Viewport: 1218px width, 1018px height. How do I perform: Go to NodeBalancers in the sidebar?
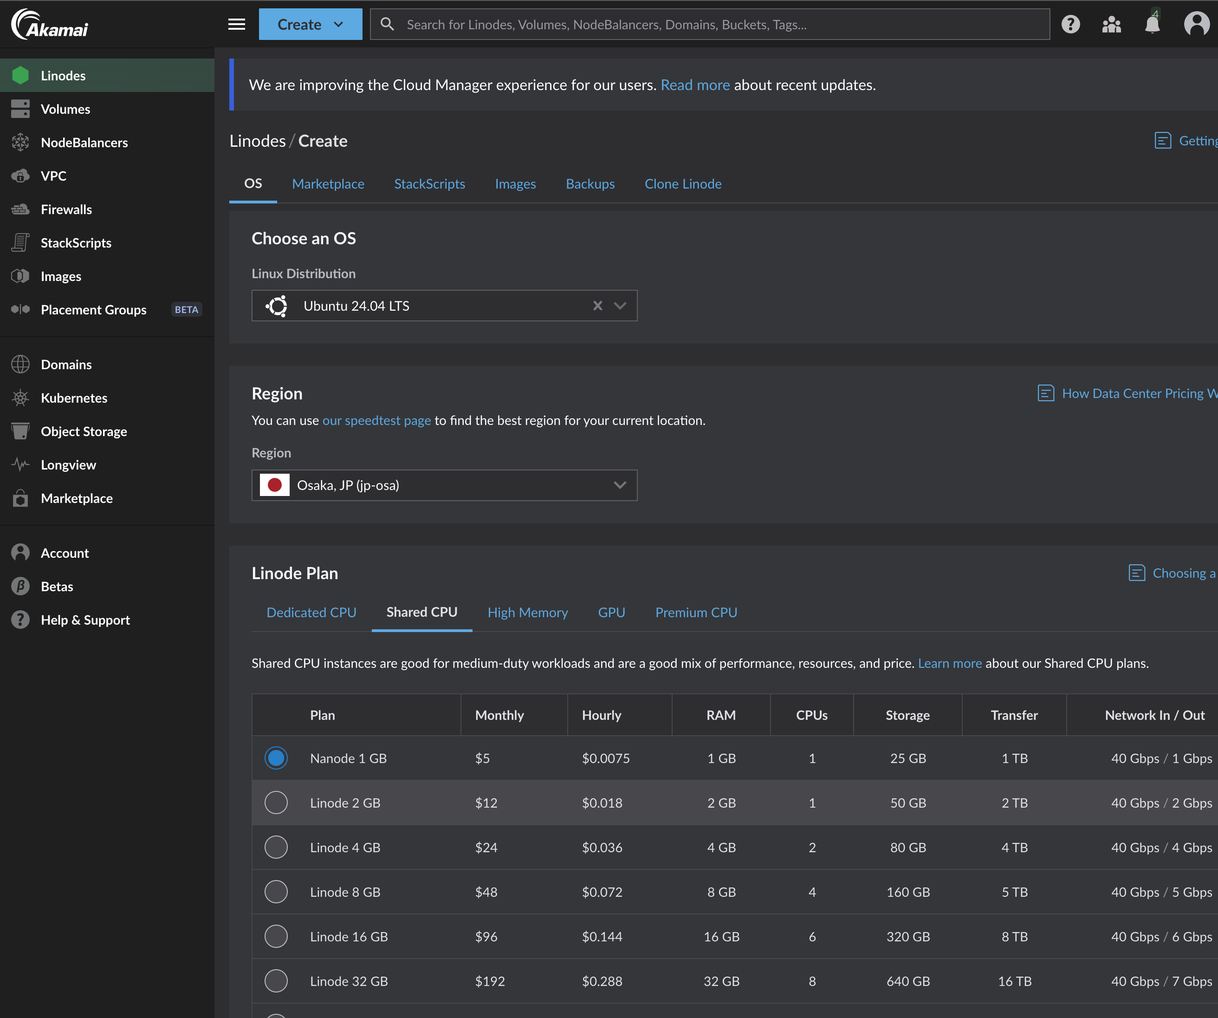click(84, 142)
